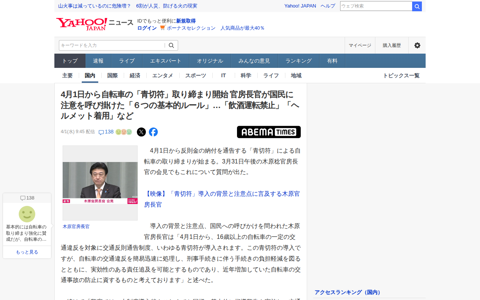Select the IT category

coord(223,75)
